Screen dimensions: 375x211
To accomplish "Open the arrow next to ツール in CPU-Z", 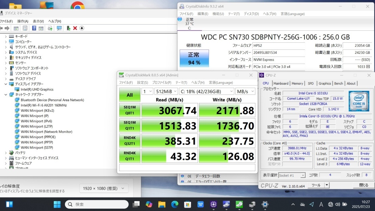I will tap(327, 185).
